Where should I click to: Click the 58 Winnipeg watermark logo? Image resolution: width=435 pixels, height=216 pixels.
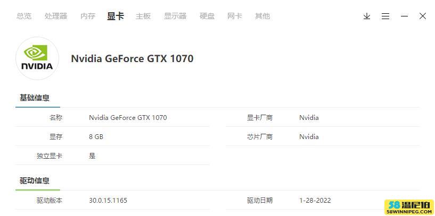[x=409, y=207]
